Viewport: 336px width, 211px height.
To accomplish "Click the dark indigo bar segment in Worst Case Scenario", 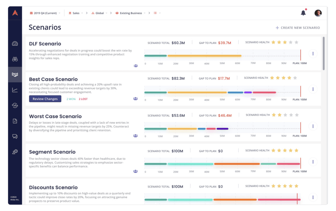I will pos(222,129).
